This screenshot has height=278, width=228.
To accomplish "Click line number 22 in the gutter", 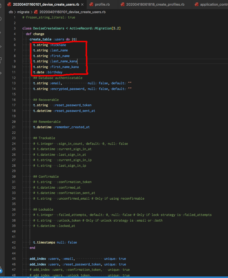I will click(14, 133).
